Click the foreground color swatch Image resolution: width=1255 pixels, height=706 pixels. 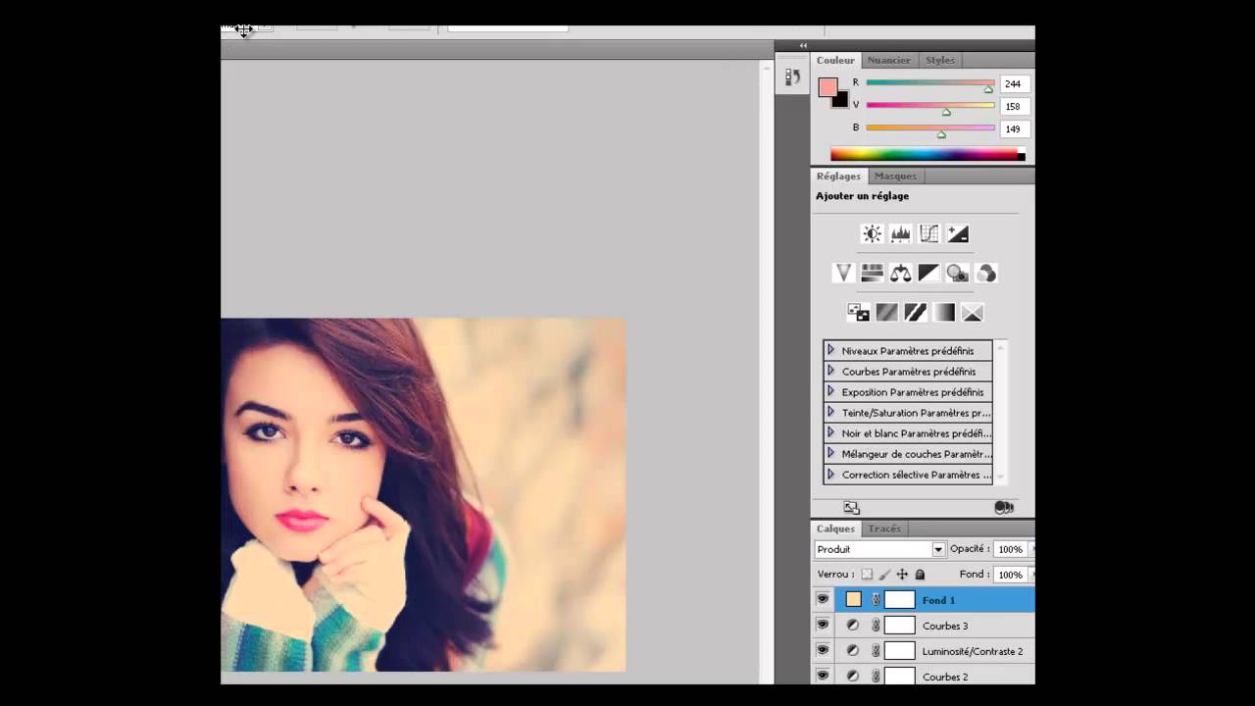[828, 86]
